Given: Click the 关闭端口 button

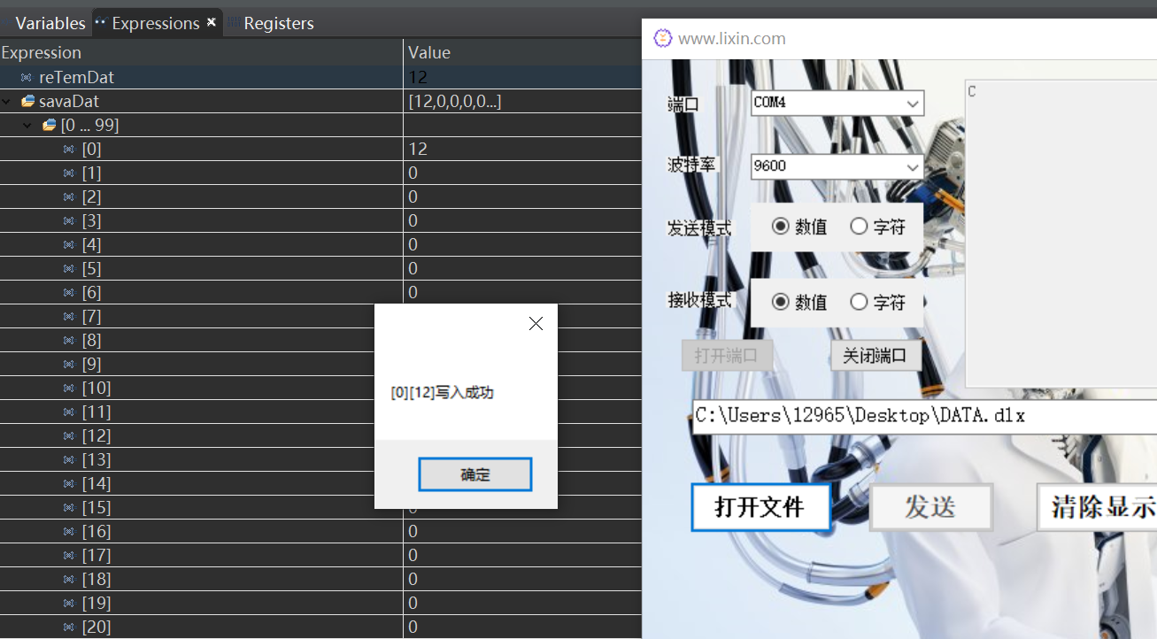Looking at the screenshot, I should (x=875, y=355).
